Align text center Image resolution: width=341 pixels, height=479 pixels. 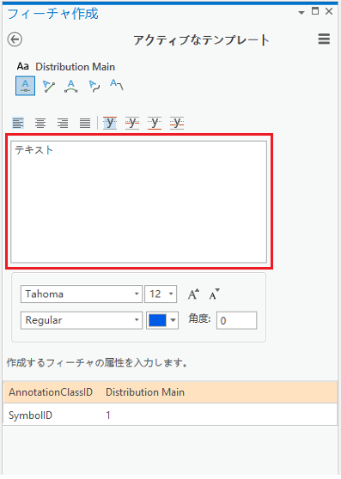coord(40,123)
